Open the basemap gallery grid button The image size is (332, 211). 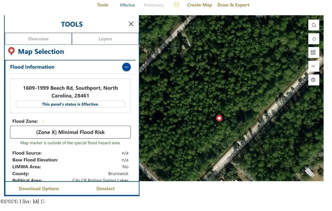314,52
